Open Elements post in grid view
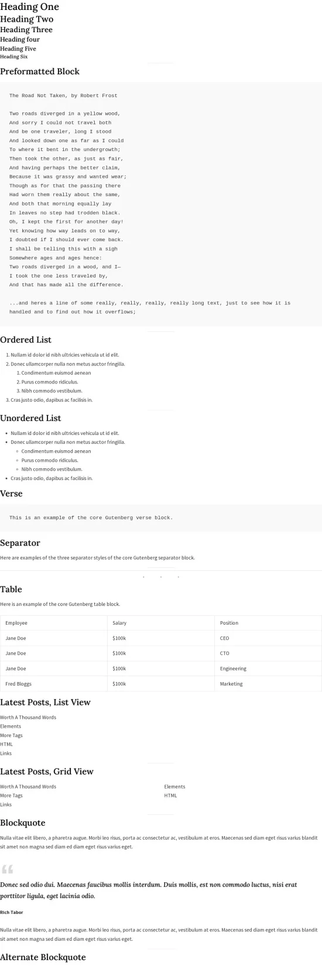Viewport: 322px width, 966px height. (x=174, y=786)
